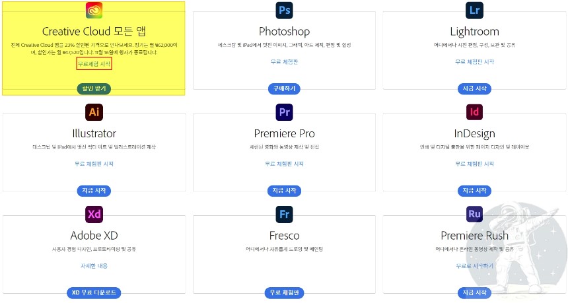Click InDesign description about 페이지 디자인
568x303 pixels.
click(x=474, y=147)
